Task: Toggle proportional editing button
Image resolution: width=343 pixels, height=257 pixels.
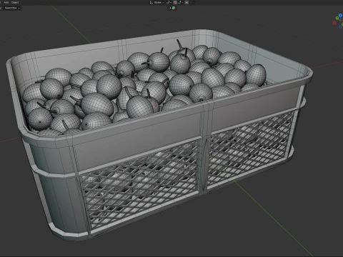Action: [187, 2]
